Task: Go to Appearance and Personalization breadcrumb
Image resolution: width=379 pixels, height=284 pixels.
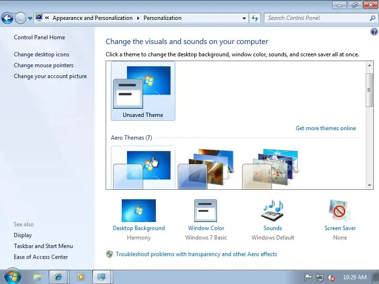Action: (92, 18)
